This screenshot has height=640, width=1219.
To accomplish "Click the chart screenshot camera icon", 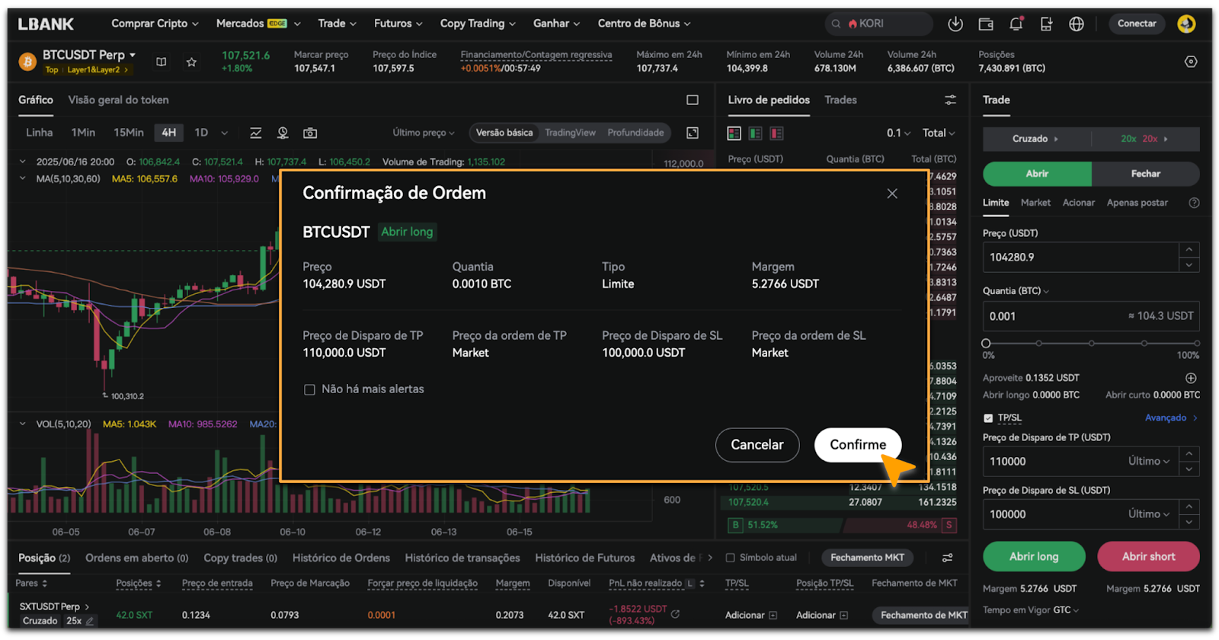I will click(x=310, y=133).
